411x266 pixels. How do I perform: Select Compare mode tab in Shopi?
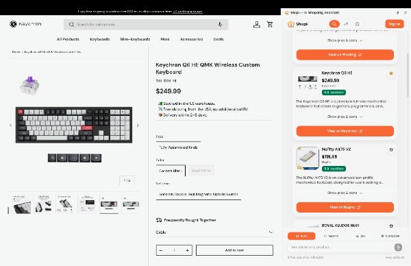tap(390, 236)
